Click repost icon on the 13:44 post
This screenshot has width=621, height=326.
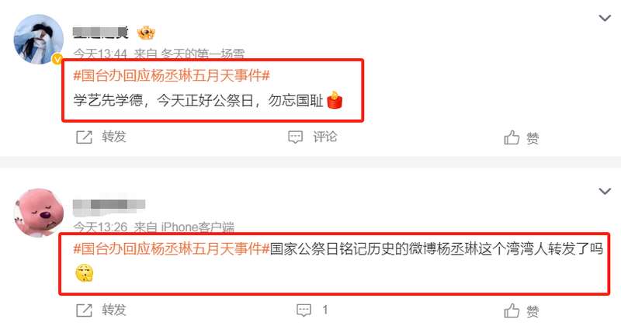[84, 137]
